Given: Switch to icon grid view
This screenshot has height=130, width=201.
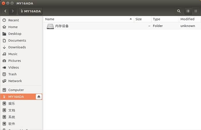Looking at the screenshot, I should coord(196,11).
